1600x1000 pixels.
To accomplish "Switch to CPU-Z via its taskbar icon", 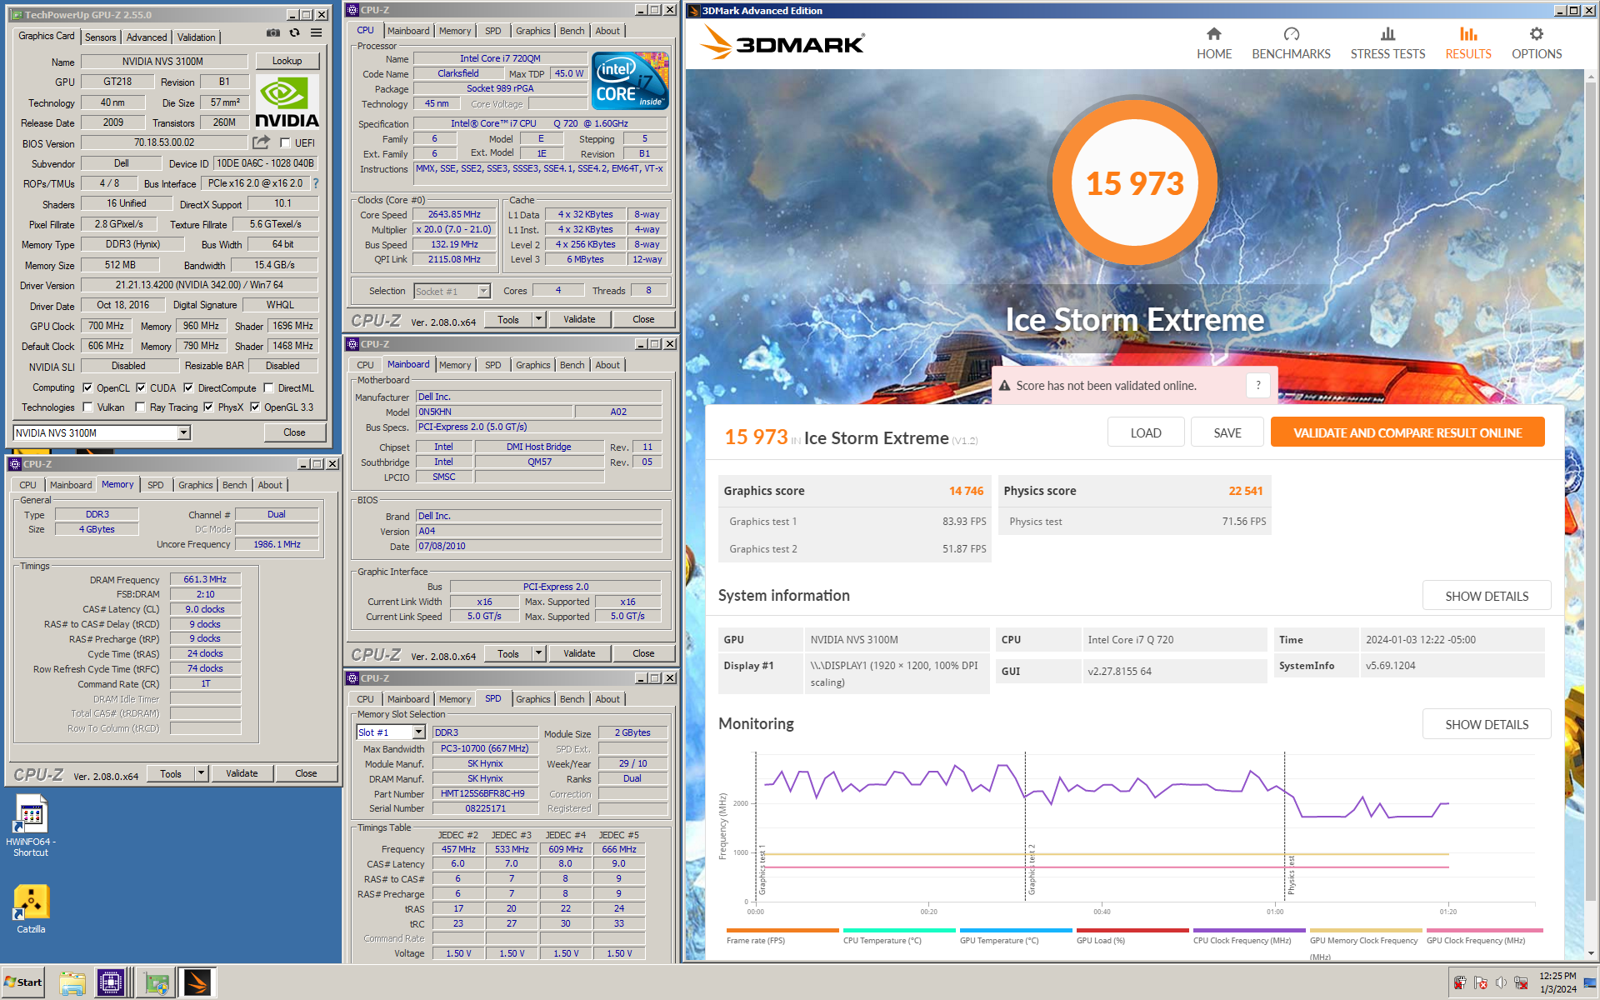I will (111, 982).
